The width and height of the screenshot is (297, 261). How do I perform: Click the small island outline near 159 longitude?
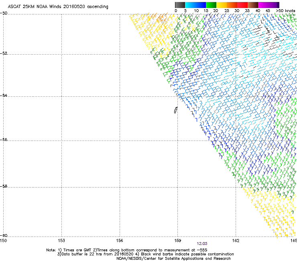pos(176,110)
